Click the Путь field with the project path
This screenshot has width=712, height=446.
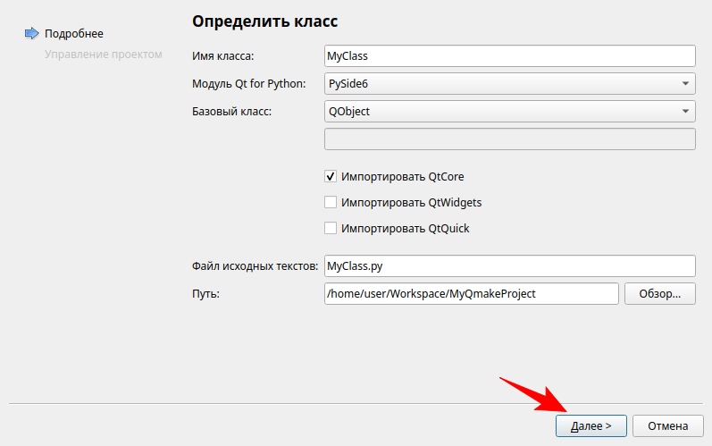[471, 294]
